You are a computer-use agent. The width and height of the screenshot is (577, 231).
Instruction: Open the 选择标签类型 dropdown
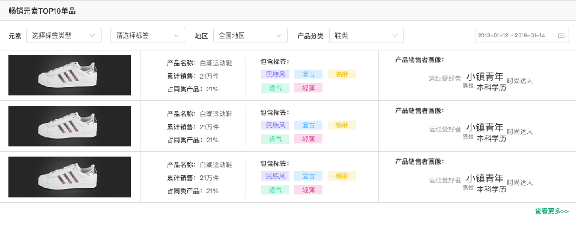click(64, 35)
